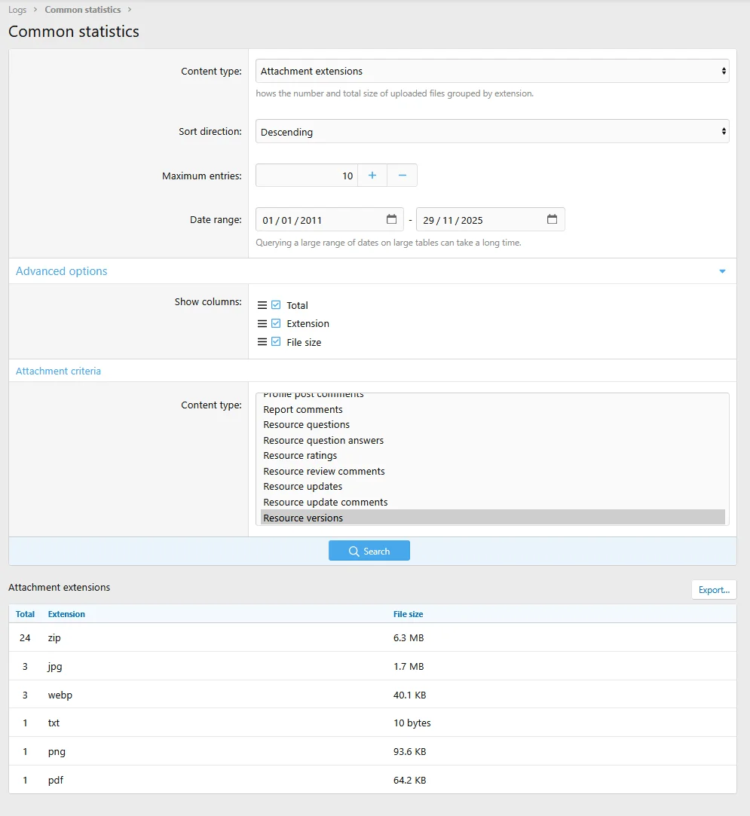Screen dimensions: 750x816
Task: Disable the Extension column checkbox
Action: coord(277,323)
